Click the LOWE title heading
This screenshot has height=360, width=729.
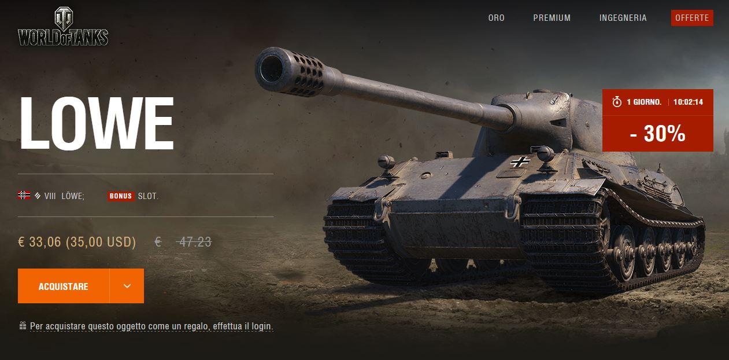97,123
